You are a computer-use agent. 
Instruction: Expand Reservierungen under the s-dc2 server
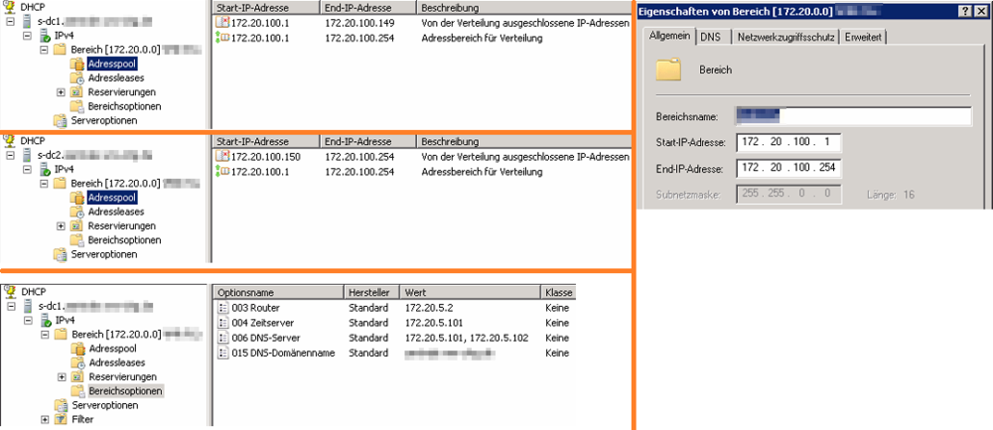(x=61, y=226)
